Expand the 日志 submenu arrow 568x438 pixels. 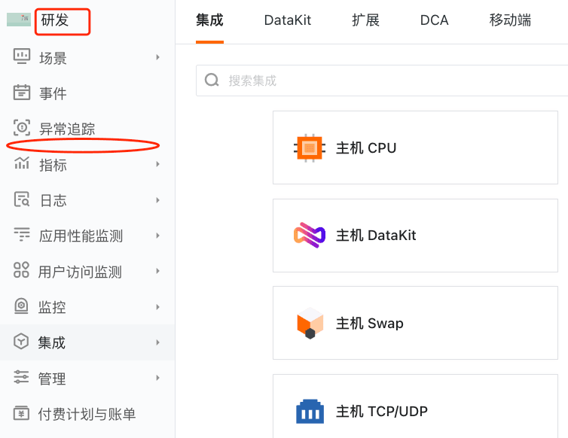click(x=157, y=200)
